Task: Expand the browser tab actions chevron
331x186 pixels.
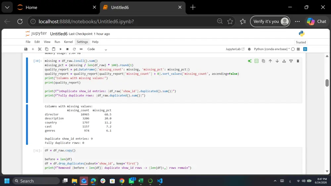Action: pyautogui.click(x=7, y=7)
